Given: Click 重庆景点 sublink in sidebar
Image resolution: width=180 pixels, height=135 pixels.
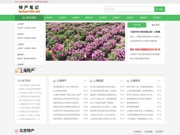Looking at the screenshot, I should (33, 58).
